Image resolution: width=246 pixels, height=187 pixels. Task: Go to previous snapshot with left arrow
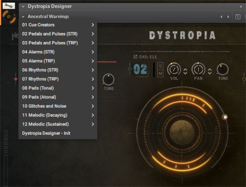pos(221,17)
